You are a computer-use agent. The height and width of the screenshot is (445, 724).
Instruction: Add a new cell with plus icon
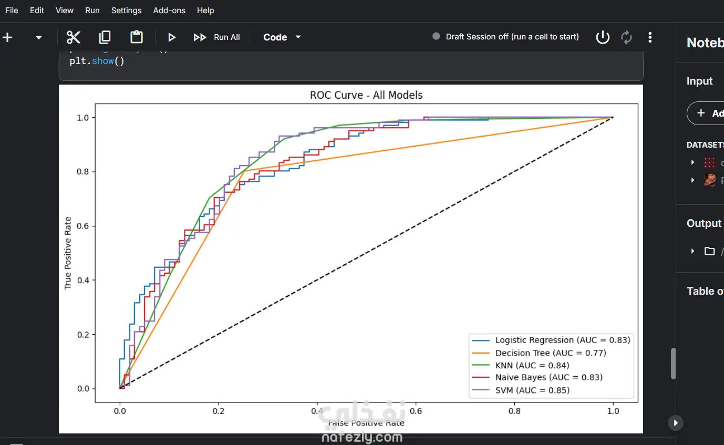tap(8, 37)
